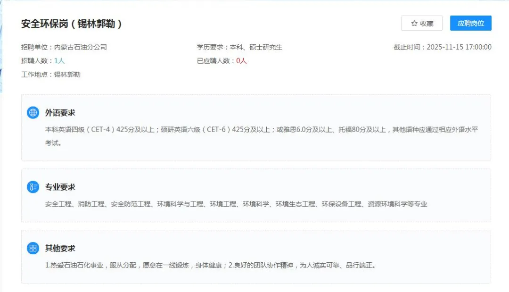Click the star icon in the 收藏 button
The width and height of the screenshot is (509, 292).
[414, 24]
